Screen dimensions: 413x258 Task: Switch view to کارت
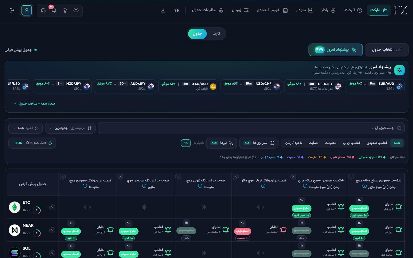(x=216, y=34)
